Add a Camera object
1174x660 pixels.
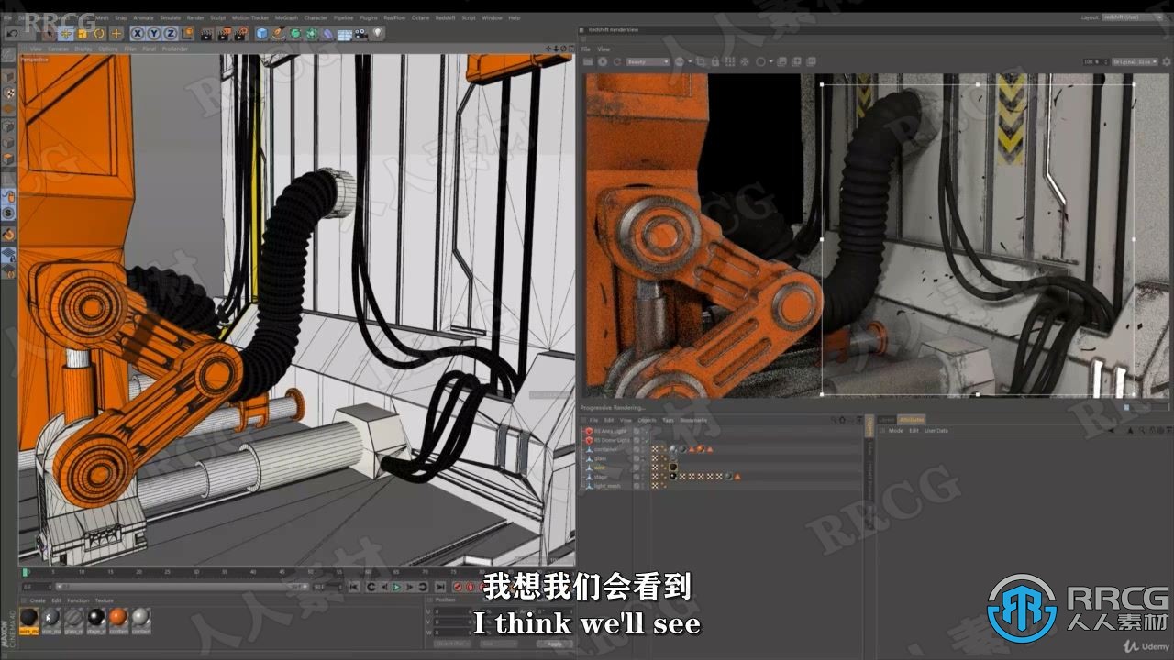360,33
